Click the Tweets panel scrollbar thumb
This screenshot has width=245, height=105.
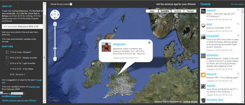pyautogui.click(x=242, y=12)
